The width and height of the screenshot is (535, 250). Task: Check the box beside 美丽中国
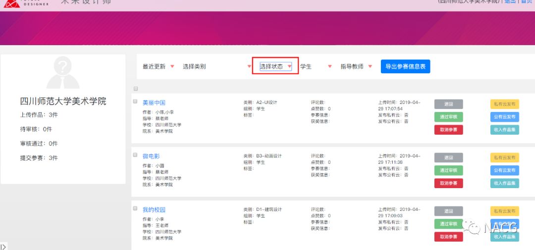pyautogui.click(x=135, y=101)
